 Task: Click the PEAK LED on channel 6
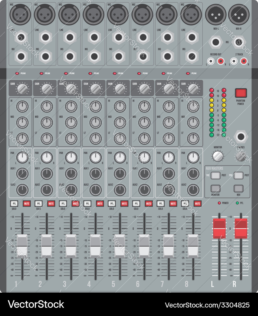[x=139, y=73]
